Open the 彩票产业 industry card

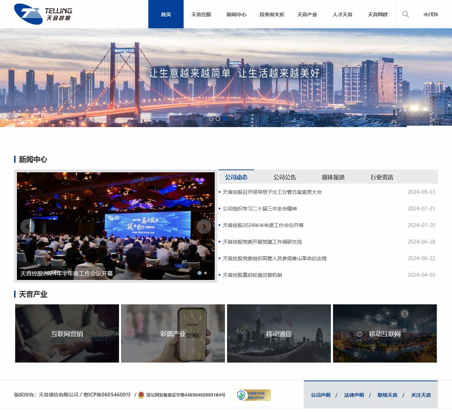click(173, 333)
